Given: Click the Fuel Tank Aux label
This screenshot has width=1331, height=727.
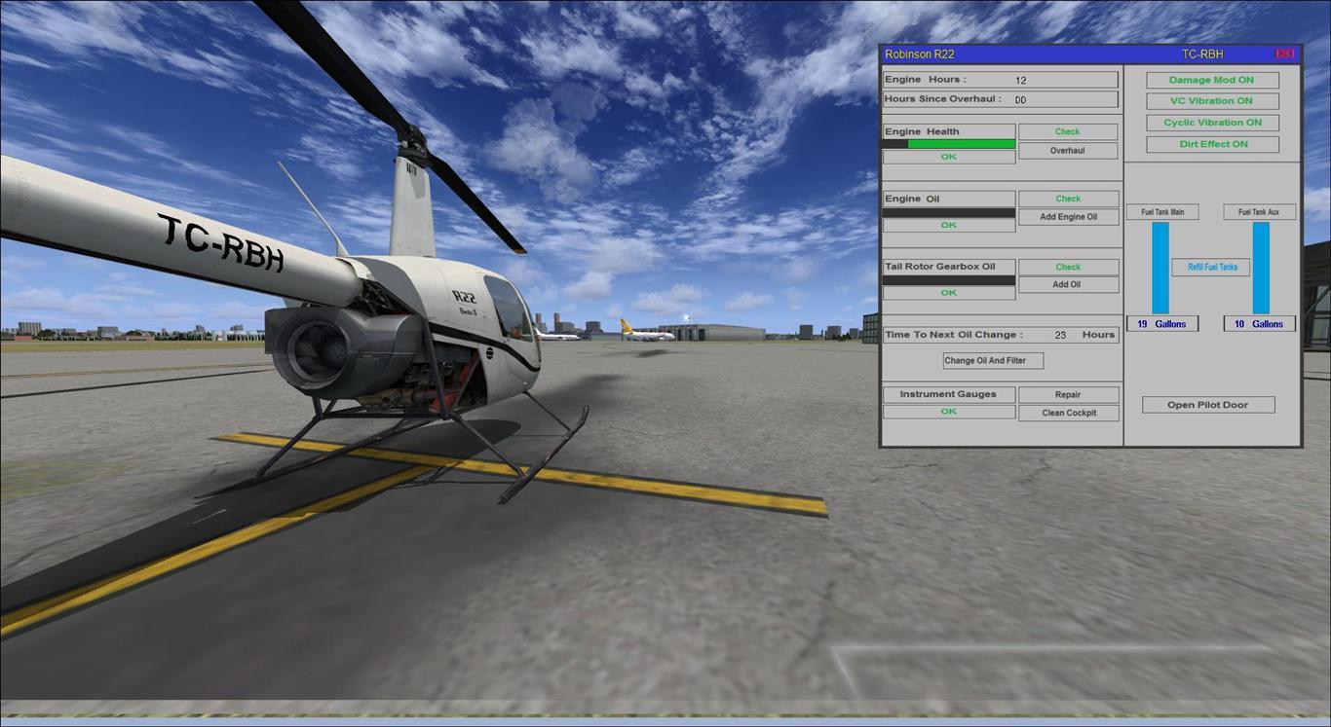Looking at the screenshot, I should click(x=1259, y=212).
